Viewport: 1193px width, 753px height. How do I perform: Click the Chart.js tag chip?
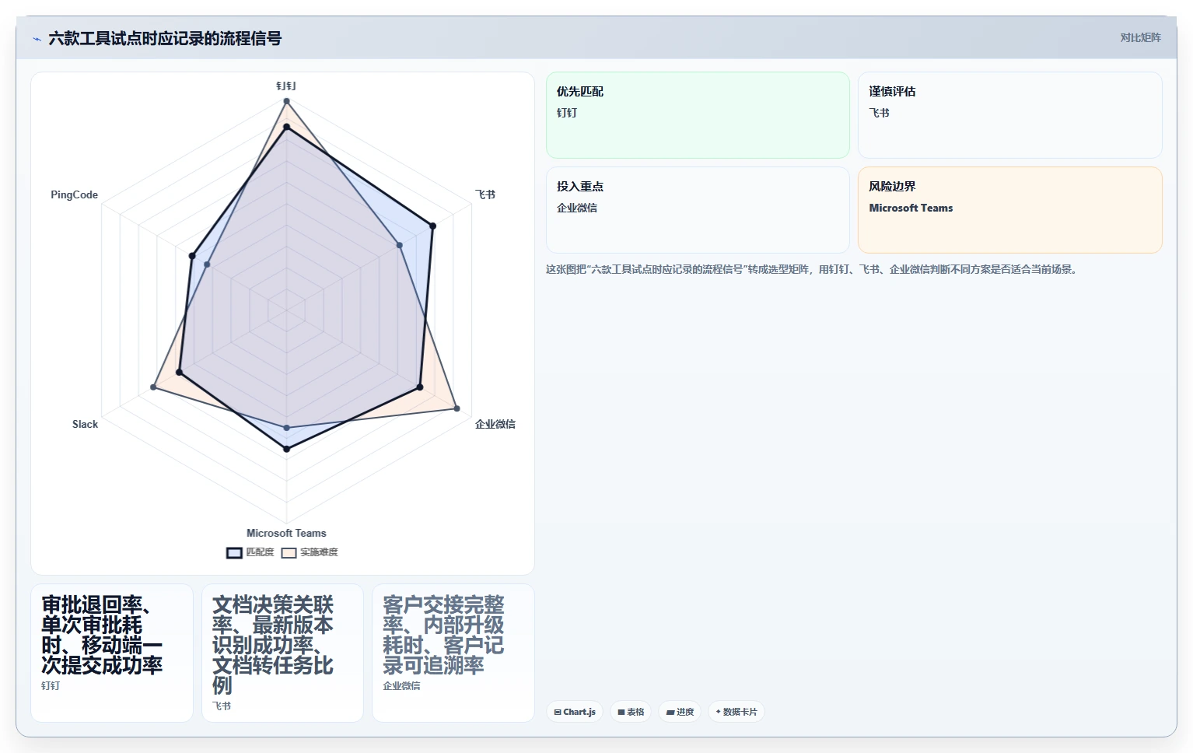tap(575, 712)
